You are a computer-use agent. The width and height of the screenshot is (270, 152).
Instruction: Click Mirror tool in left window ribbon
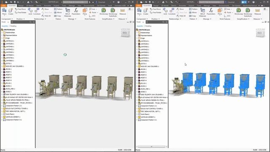click(x=58, y=12)
